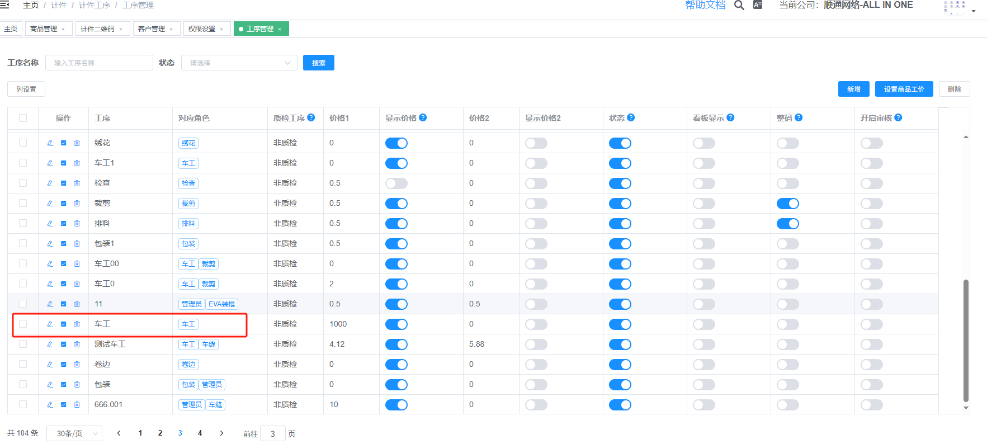Click the 新增 button

click(x=853, y=89)
